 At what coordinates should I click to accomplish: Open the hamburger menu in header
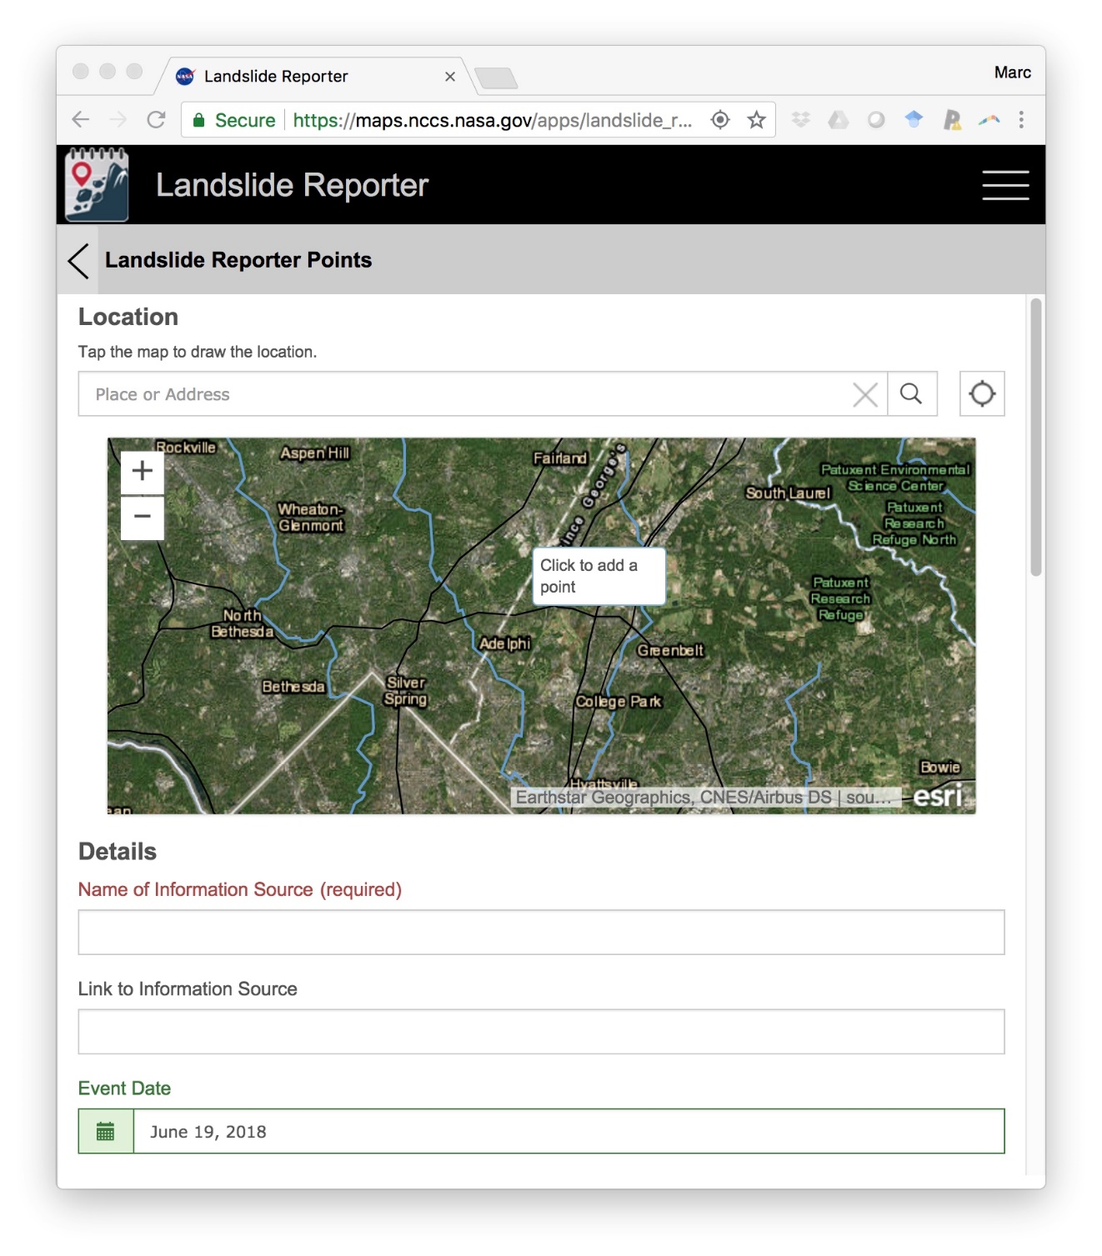[1004, 185]
